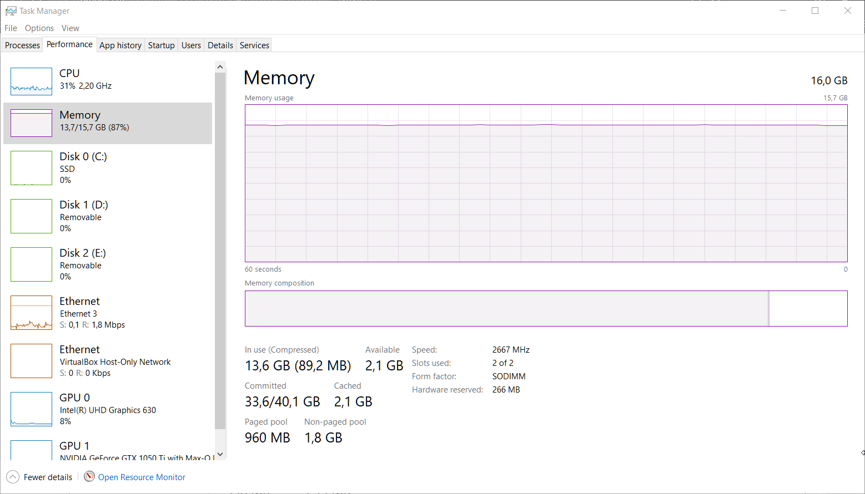Screen dimensions: 865x494
Task: Open the Disk 1 (D:) mini graph
Action: 31,216
